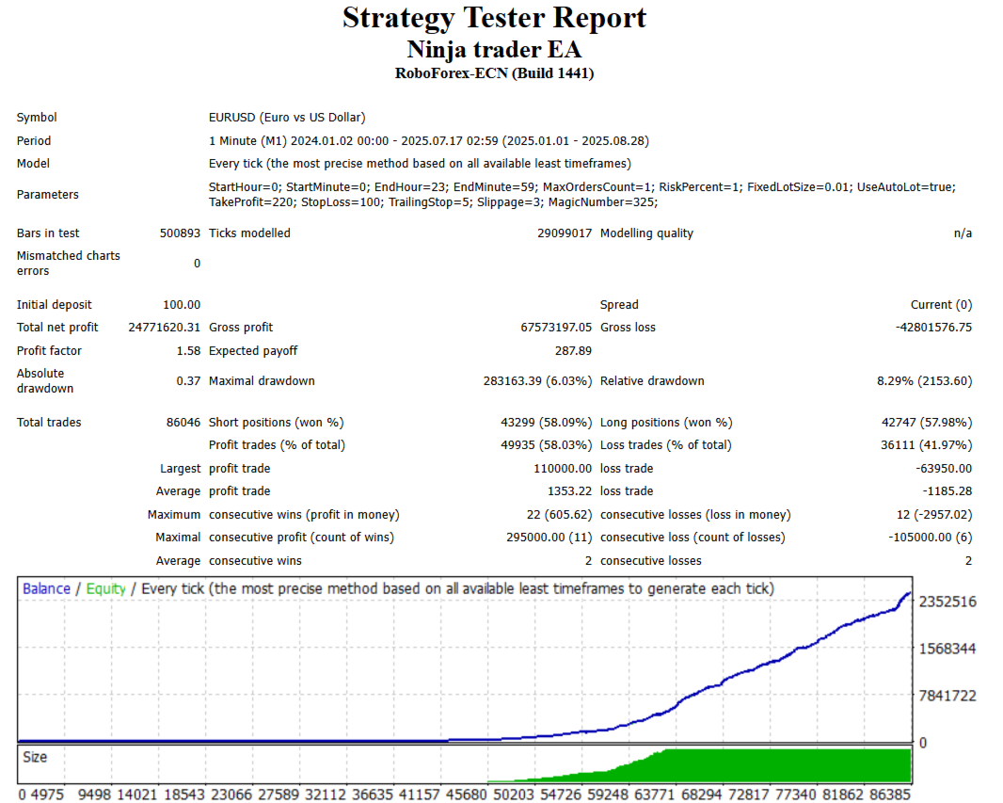Screen dimensions: 1003x803
Task: Click chart y-axis value 2352516
Action: pyautogui.click(x=947, y=602)
